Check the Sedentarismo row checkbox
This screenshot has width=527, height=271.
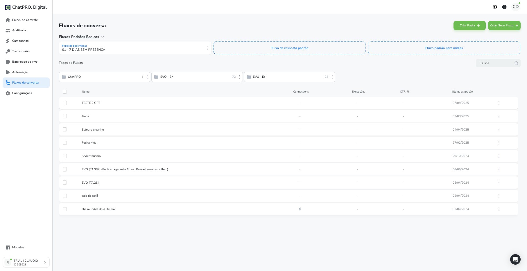(x=65, y=156)
